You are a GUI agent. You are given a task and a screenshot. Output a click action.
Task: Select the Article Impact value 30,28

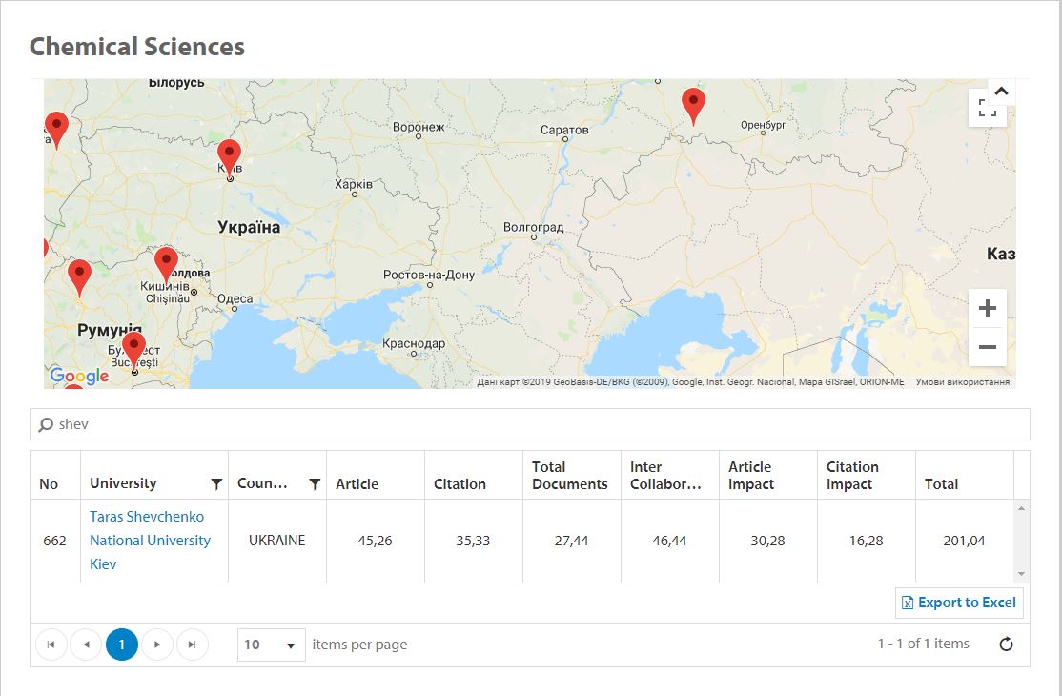coord(767,541)
